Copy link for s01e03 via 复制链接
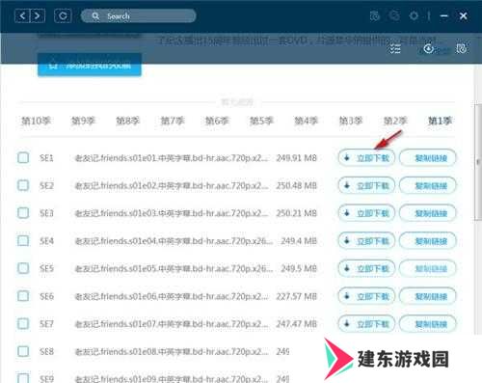 coord(428,213)
